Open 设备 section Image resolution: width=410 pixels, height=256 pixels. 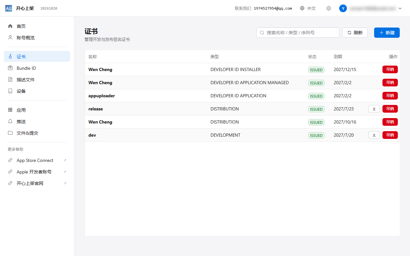pos(37,91)
